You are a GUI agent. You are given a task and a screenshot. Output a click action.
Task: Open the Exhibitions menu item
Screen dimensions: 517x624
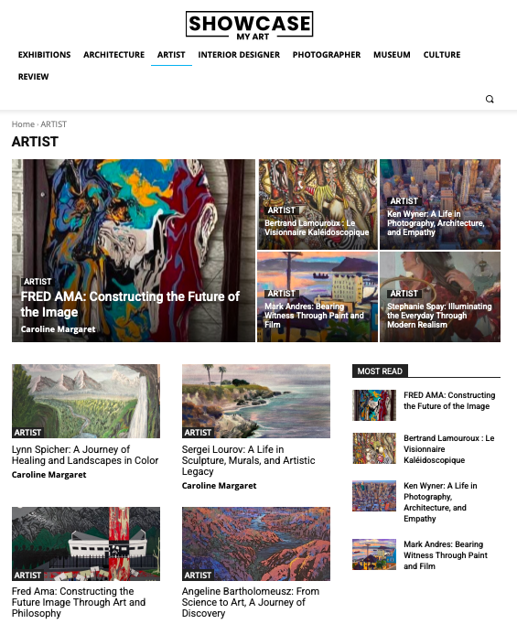point(44,55)
